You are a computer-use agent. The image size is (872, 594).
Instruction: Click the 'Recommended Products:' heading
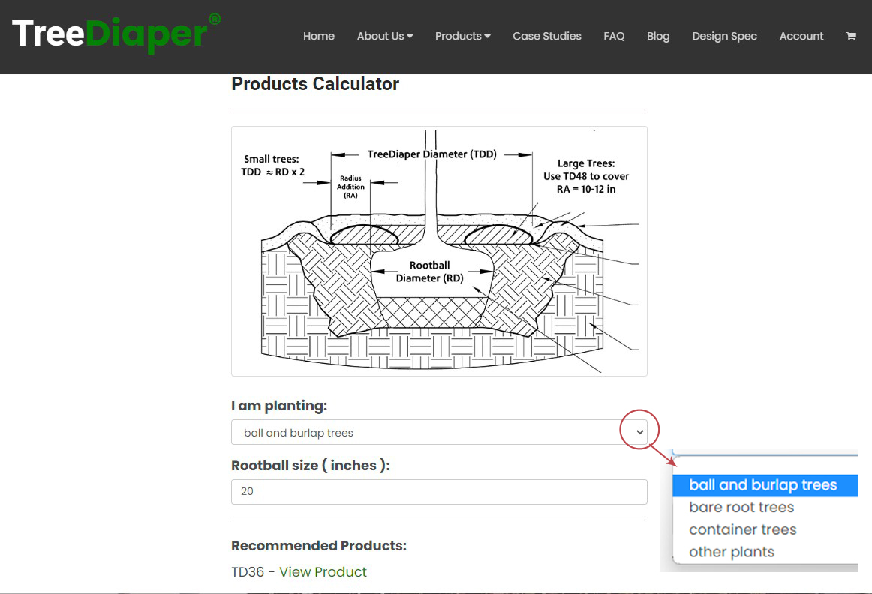[x=319, y=546]
